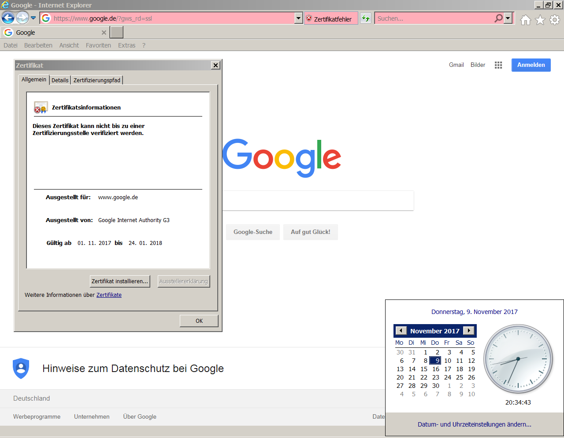
Task: Confirm the dialog with OK
Action: coord(199,321)
